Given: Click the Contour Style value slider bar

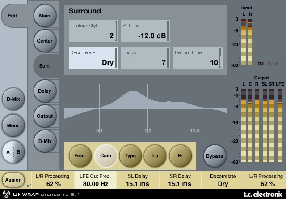Looking at the screenshot, I should (116, 31).
